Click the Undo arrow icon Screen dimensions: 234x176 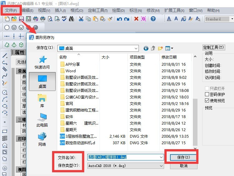coord(119,19)
